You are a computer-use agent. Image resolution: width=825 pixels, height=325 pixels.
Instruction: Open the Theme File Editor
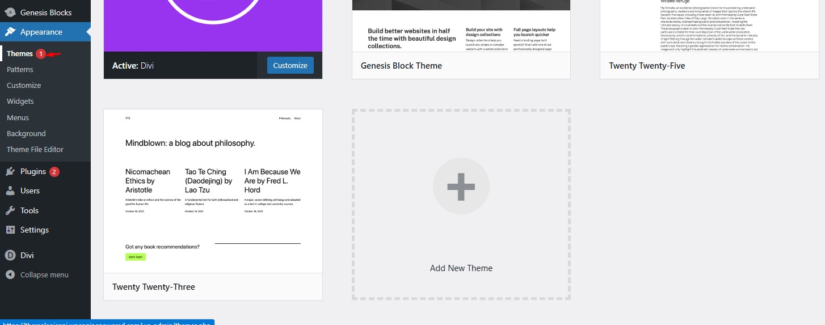(x=35, y=149)
